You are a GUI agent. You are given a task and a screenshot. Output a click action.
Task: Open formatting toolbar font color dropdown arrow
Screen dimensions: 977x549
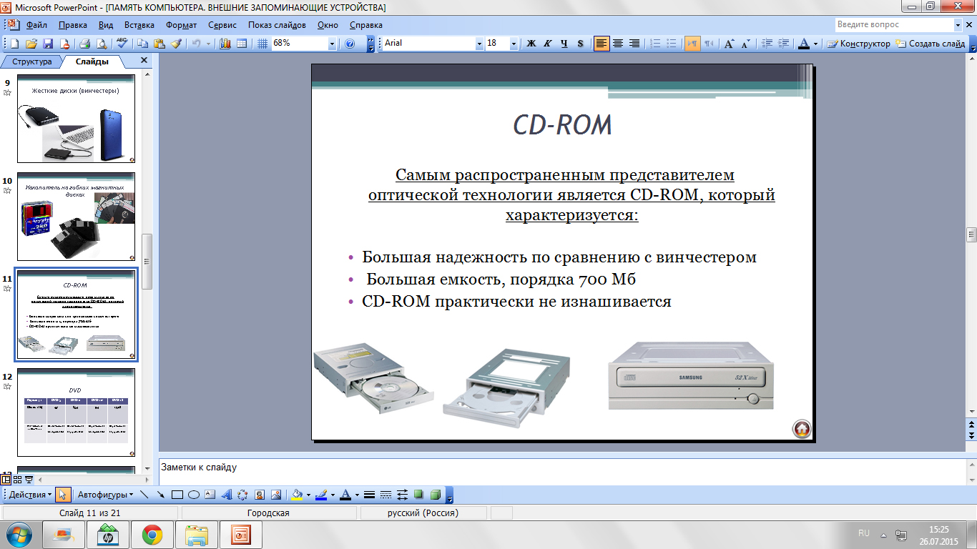point(816,44)
